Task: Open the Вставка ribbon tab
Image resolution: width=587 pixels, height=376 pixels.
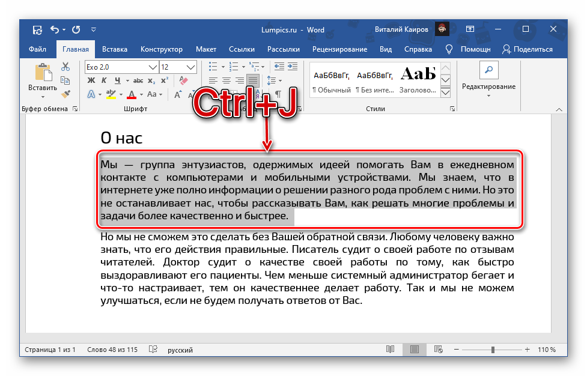Action: point(114,49)
